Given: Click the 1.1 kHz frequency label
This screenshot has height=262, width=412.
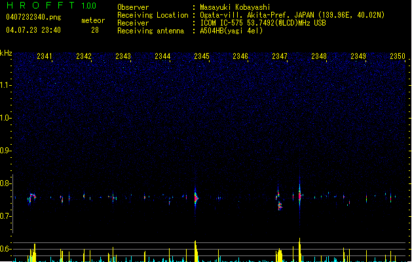Looking at the screenshot, I should click(5, 85).
